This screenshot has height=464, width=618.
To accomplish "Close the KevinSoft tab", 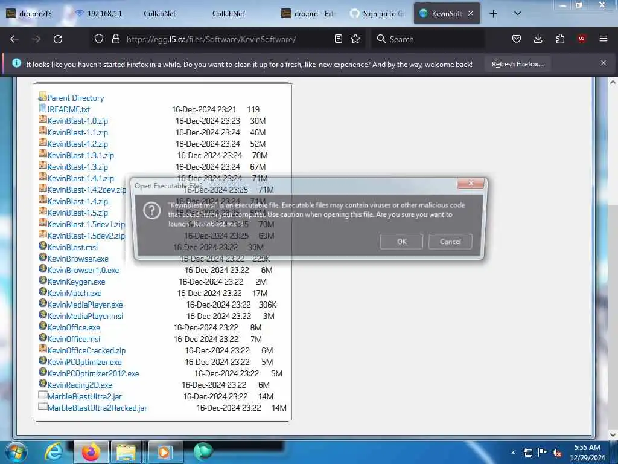I will tap(471, 14).
